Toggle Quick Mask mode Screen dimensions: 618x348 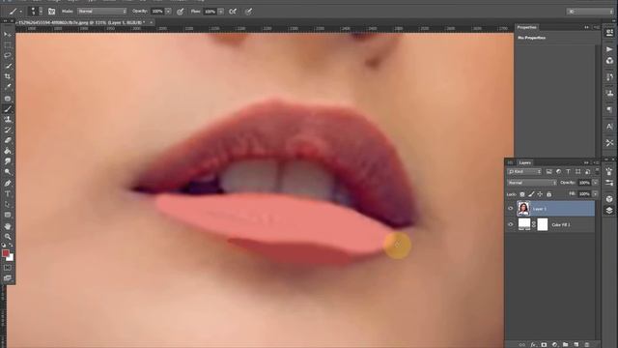tap(8, 268)
